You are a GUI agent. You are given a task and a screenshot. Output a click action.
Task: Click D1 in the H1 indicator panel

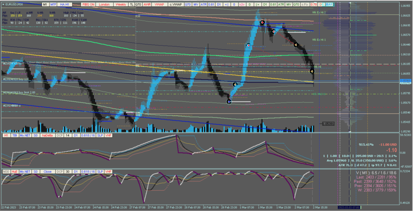76,135
